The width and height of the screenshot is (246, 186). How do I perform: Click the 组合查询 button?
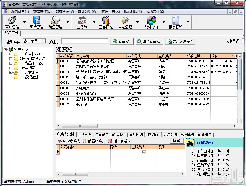coord(149,41)
